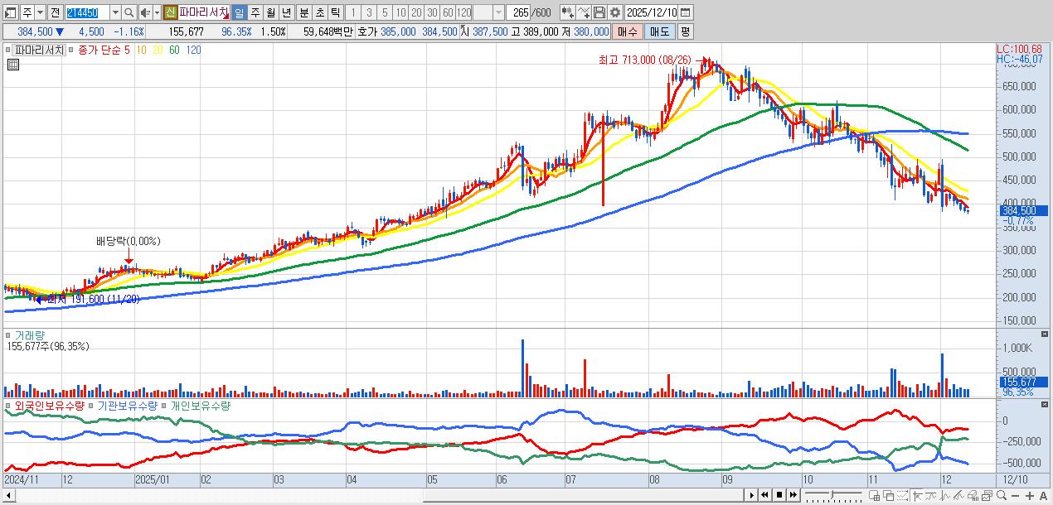Click interval button 5

[383, 13]
